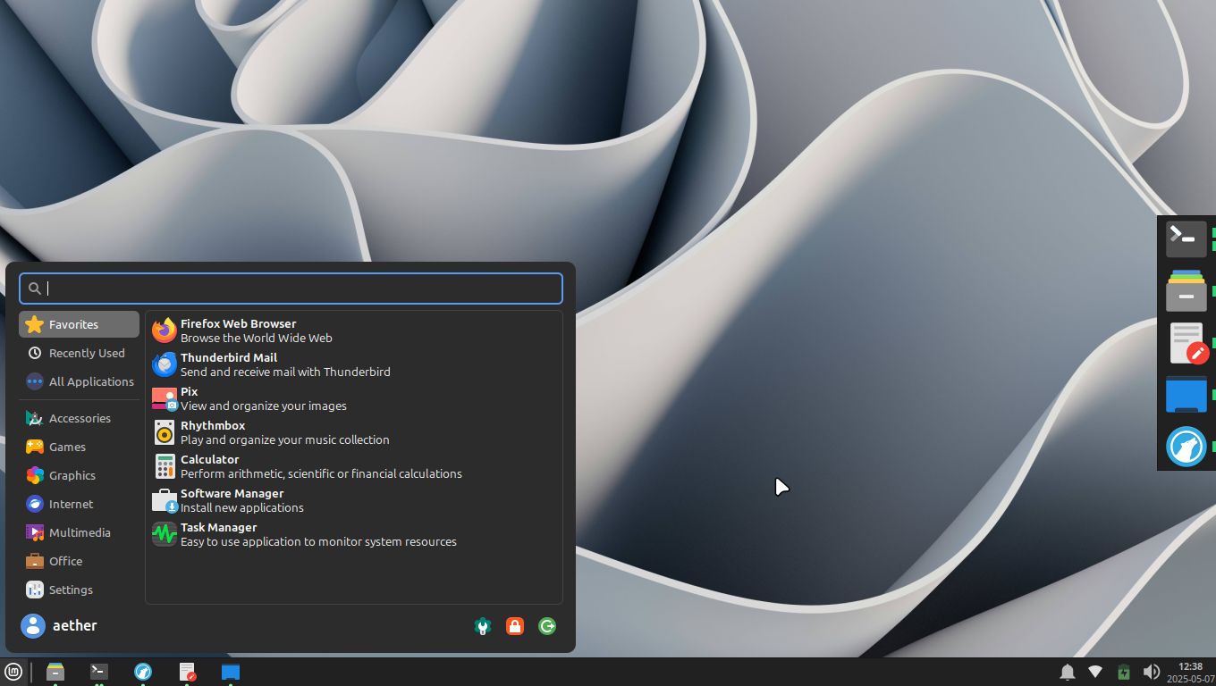
Task: Select the Multimedia category
Action: pyautogui.click(x=79, y=532)
